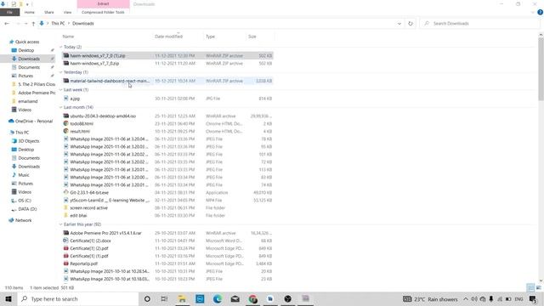Open Network in navigation pane
Viewport: 544px width, 306px height.
tap(23, 220)
